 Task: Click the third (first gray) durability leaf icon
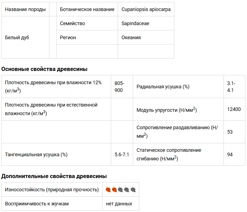(120, 190)
